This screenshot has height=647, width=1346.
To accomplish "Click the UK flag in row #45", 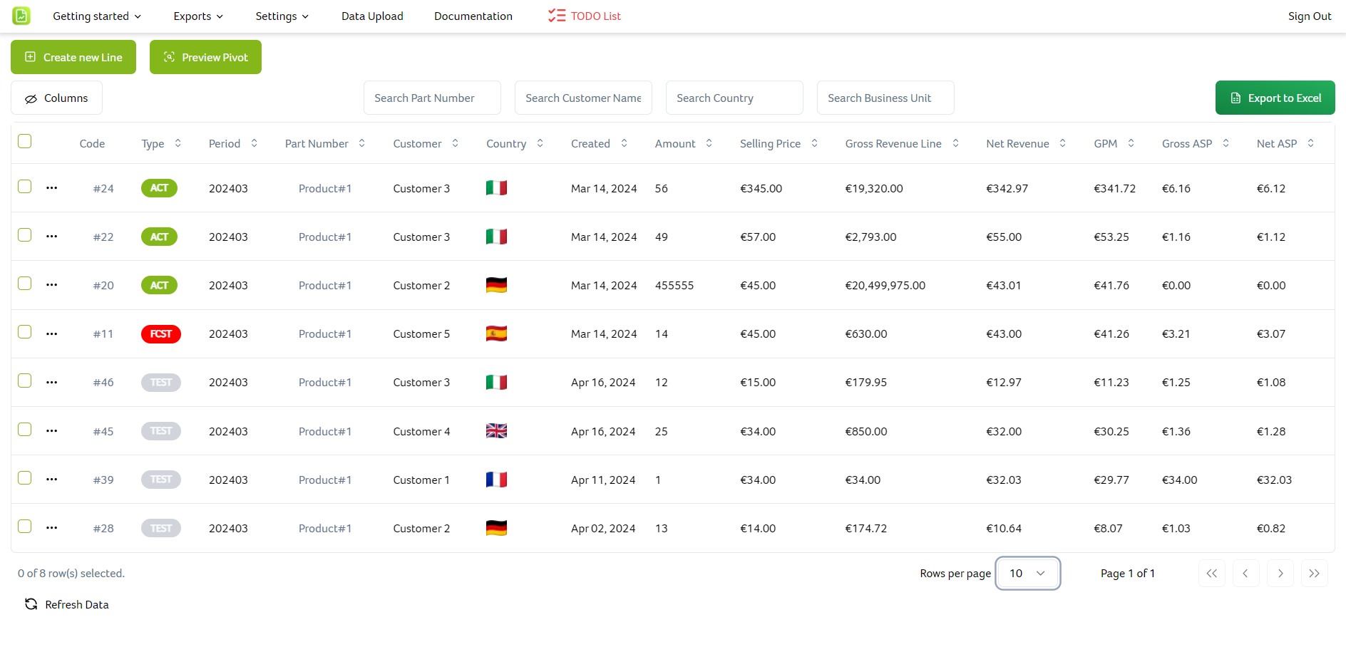I will (x=496, y=431).
